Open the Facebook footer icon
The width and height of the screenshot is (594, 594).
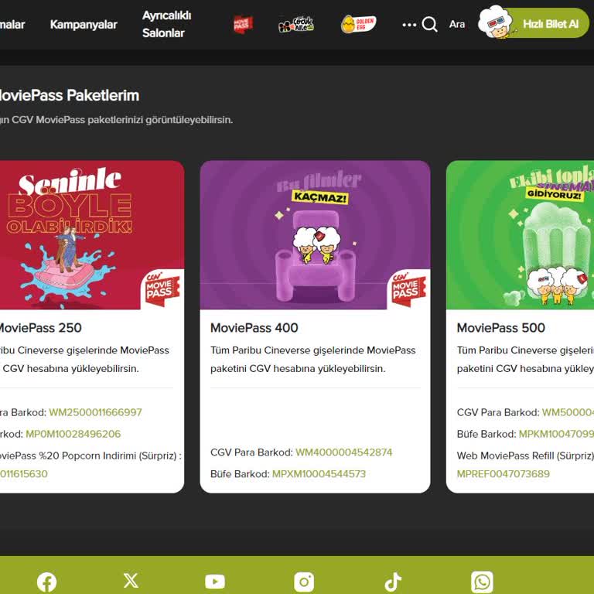point(46,582)
